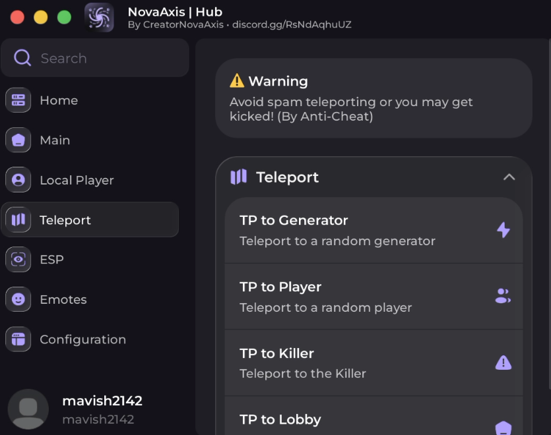Screen dimensions: 551x435
Task: Click the mavish2142 profile avatar
Action: (x=28, y=409)
